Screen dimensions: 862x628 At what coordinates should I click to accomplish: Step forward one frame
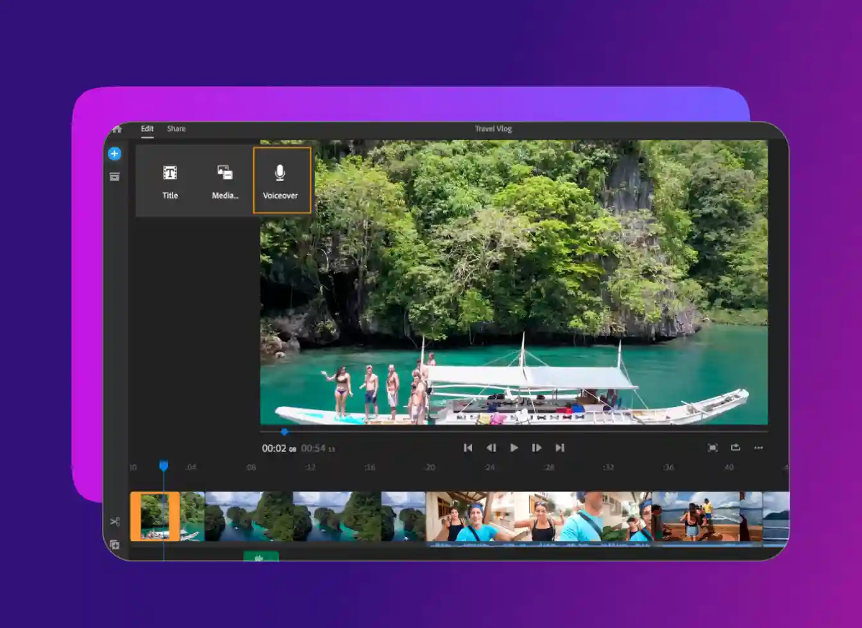537,448
